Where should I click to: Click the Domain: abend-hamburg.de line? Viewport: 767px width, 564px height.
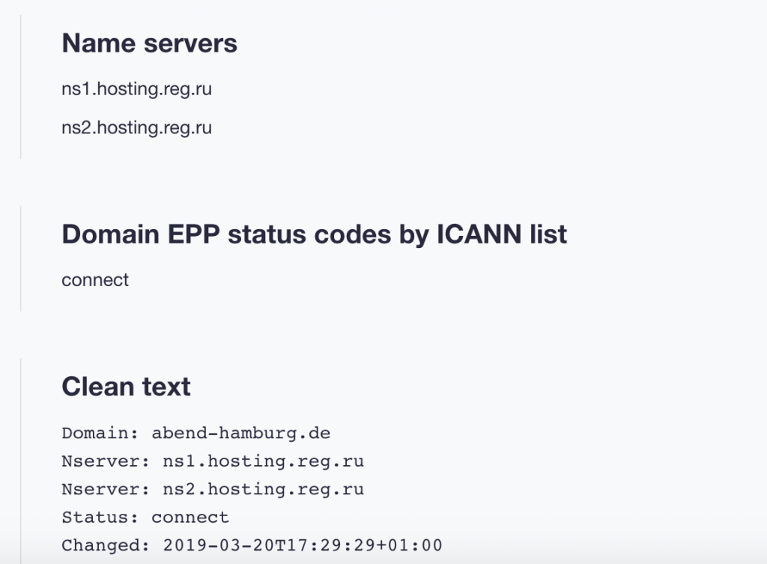click(x=195, y=434)
